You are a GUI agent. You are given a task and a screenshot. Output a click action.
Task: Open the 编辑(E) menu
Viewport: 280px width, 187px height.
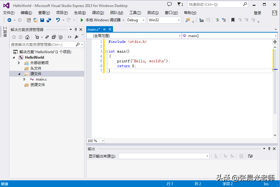click(26, 13)
